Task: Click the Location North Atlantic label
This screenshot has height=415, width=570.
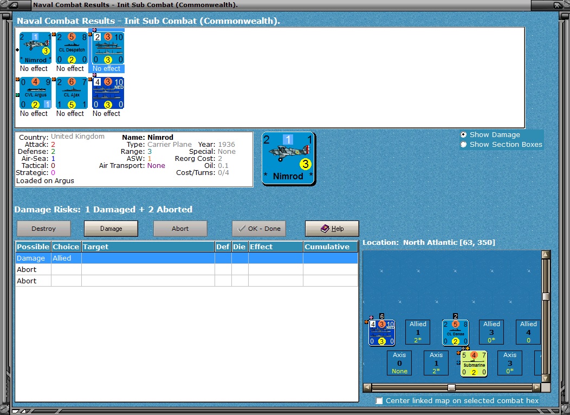Action: [429, 242]
